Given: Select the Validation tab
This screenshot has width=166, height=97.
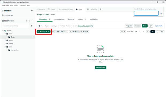Looking at the screenshot, I should (x=94, y=19).
